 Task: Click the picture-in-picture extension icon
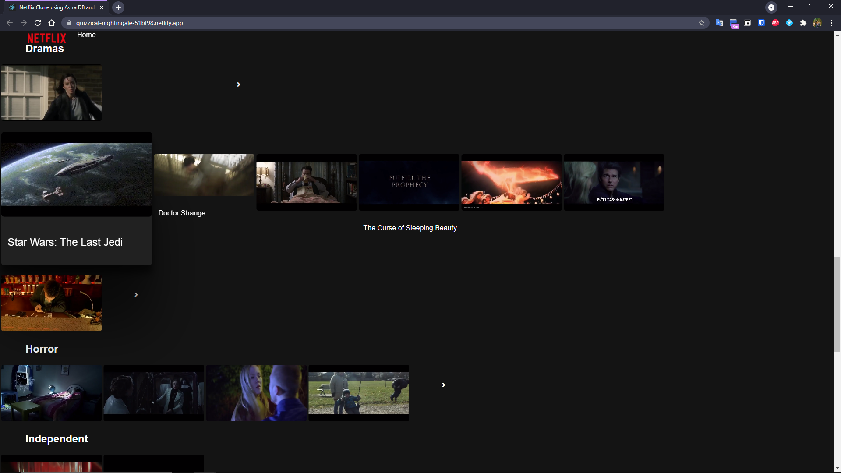pos(747,23)
